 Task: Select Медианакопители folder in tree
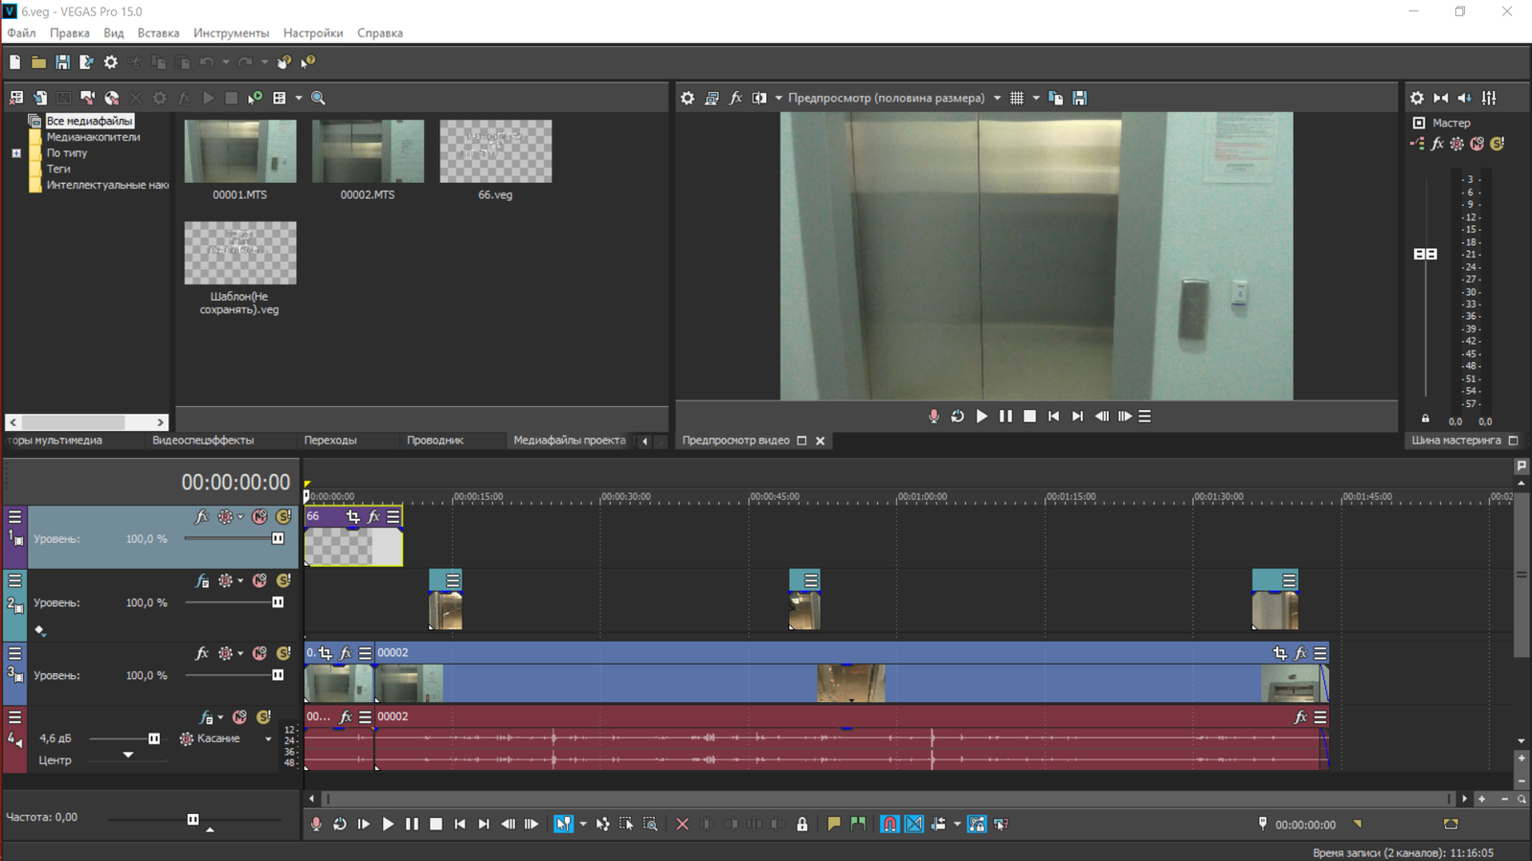93,137
